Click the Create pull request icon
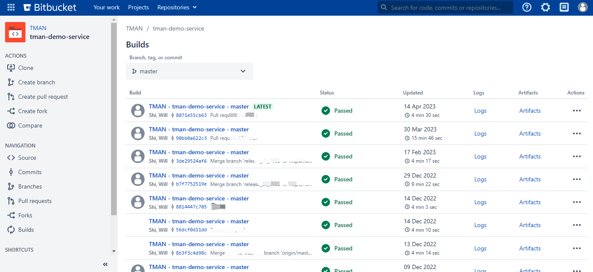 point(11,97)
